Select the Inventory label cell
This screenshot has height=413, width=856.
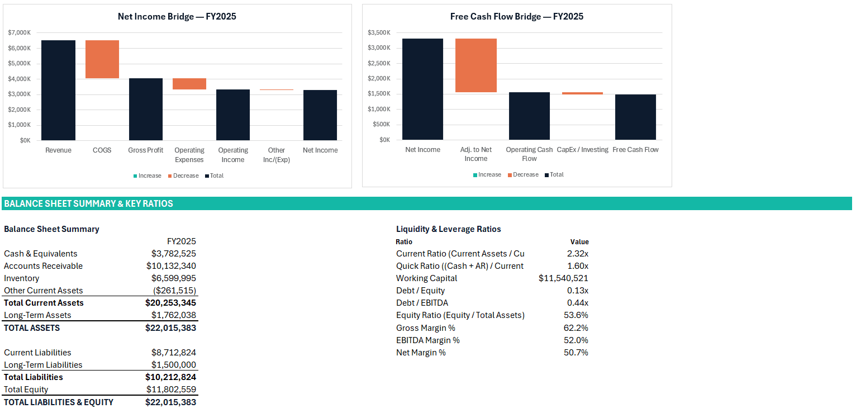pos(22,278)
